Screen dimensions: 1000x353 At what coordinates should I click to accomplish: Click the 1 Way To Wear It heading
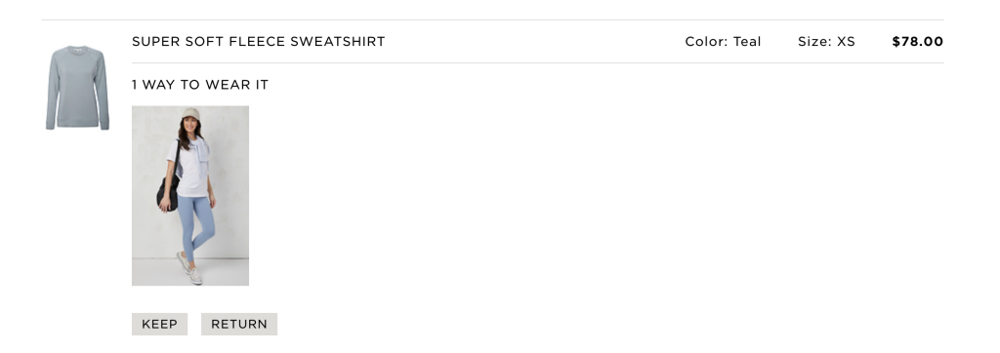(200, 85)
